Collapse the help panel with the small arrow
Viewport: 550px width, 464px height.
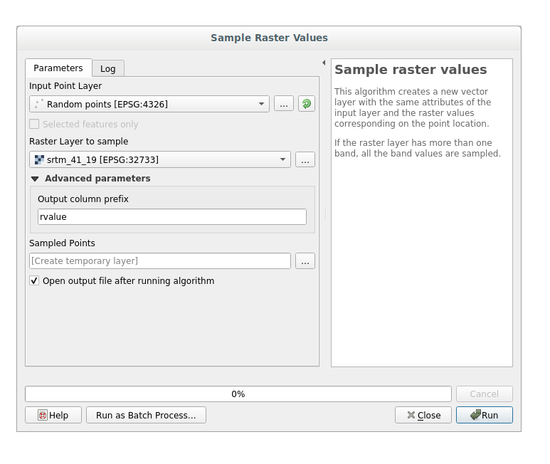click(x=324, y=63)
